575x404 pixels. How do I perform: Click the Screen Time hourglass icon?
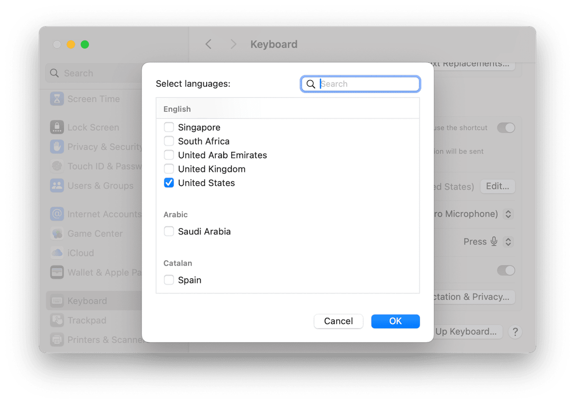coord(57,99)
